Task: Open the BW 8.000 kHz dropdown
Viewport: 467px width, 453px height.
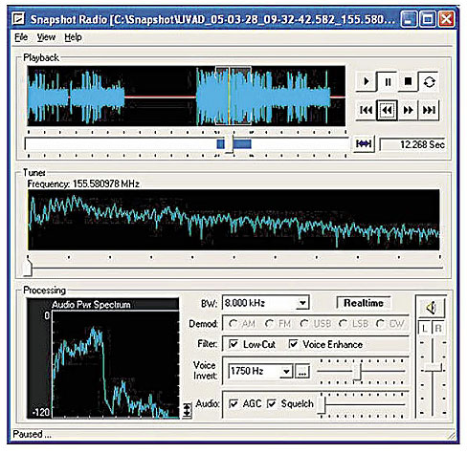Action: point(302,303)
